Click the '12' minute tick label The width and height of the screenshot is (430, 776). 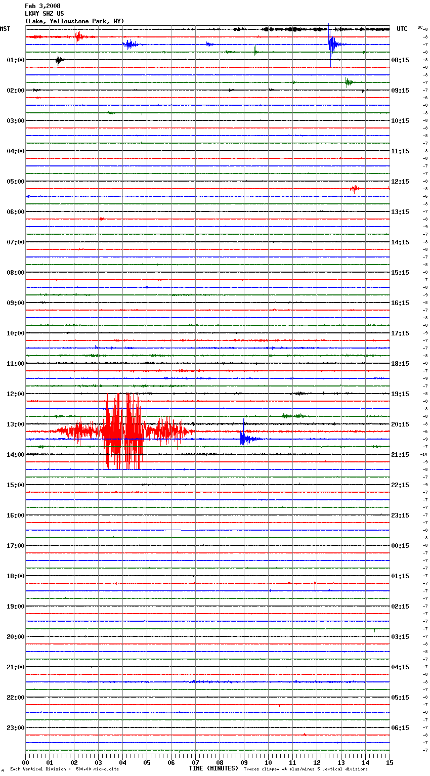point(317,762)
